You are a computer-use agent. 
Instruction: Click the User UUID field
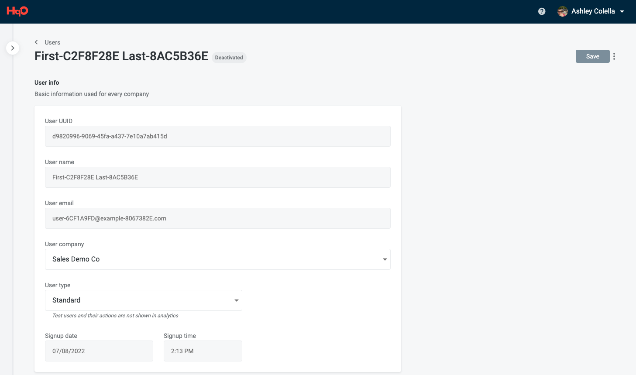point(217,136)
